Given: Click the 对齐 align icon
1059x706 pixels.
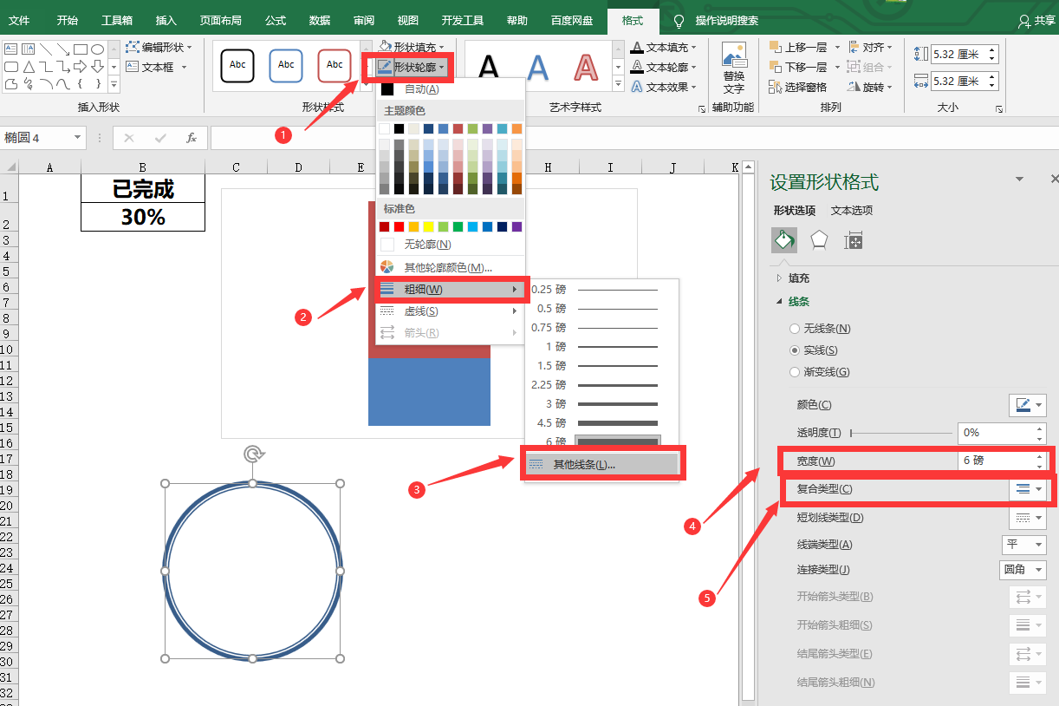Looking at the screenshot, I should (854, 48).
